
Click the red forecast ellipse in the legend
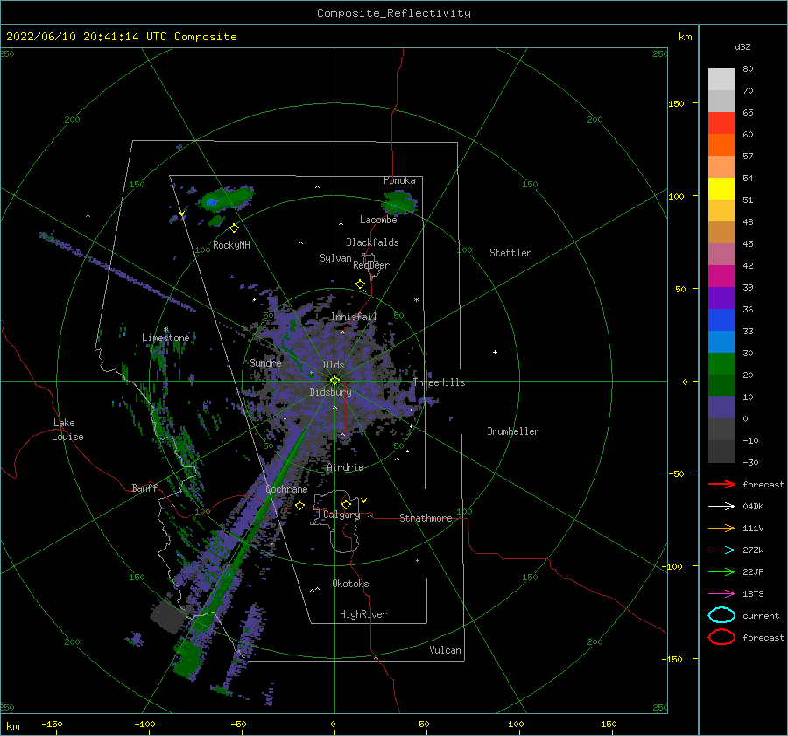tap(721, 637)
